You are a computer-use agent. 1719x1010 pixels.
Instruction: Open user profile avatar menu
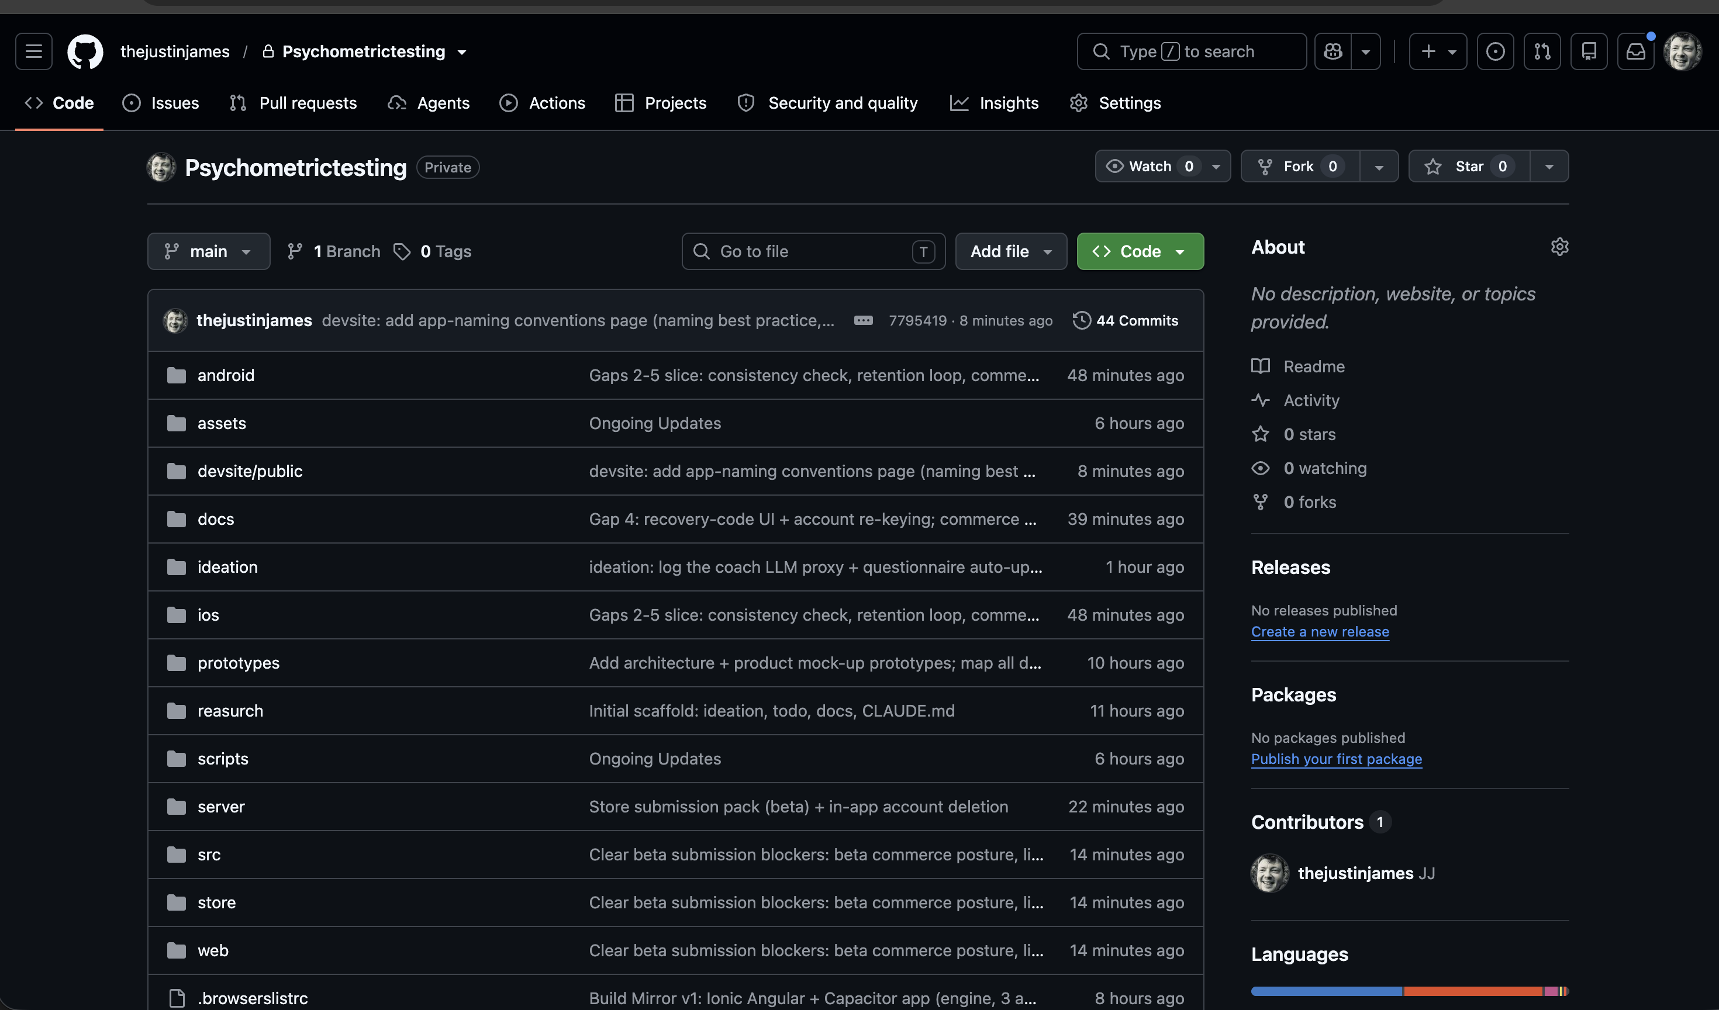tap(1682, 51)
